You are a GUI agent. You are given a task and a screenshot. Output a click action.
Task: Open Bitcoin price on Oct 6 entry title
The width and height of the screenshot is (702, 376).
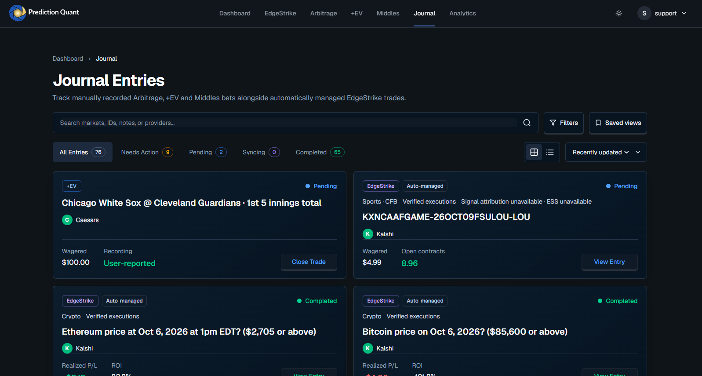click(x=465, y=332)
